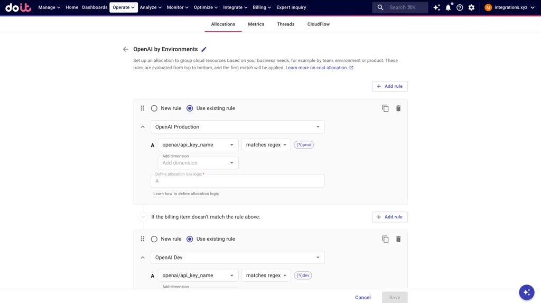
Task: Delete the OpenAI Dev rule with the trash icon
Action: point(398,239)
